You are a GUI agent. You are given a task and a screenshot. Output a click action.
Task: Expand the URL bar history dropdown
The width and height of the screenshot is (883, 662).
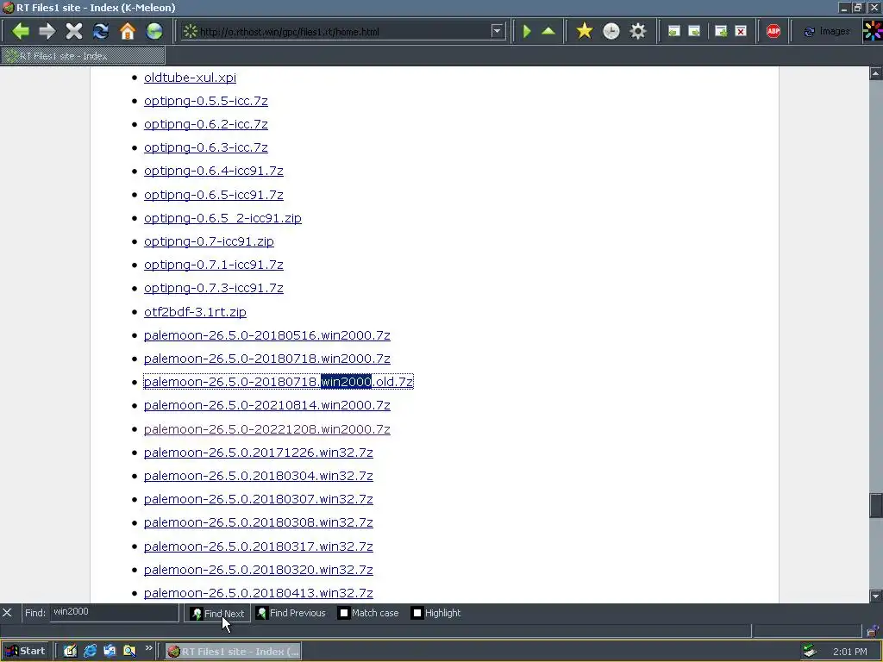[497, 32]
